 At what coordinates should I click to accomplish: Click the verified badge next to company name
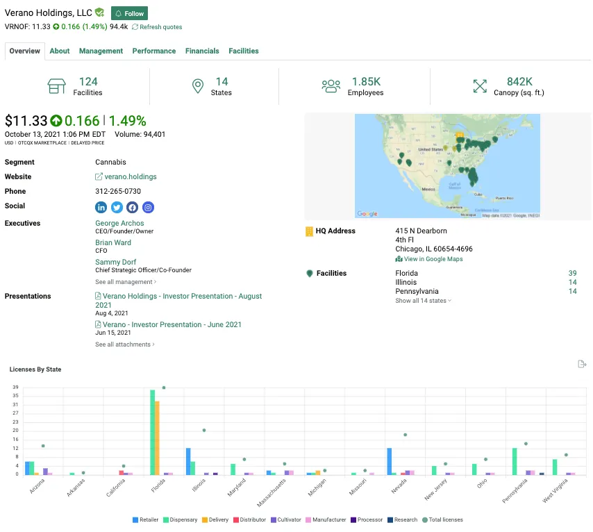tap(100, 13)
